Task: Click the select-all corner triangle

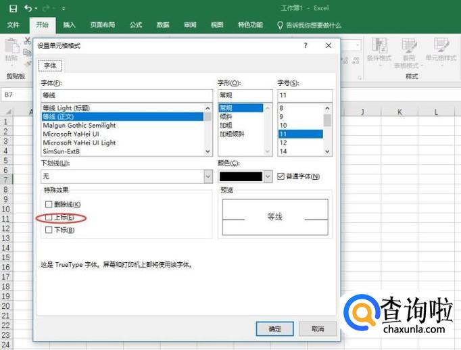Action: pos(9,111)
